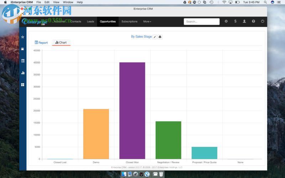Click the purple Closed Won bar

coord(132,111)
